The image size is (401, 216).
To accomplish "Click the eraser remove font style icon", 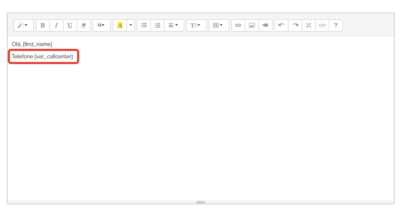I will tap(84, 25).
